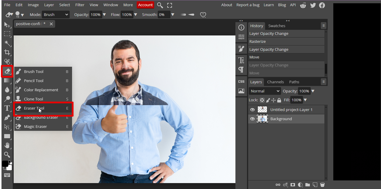
Task: Open the Layers panel menu button
Action: coord(324,82)
